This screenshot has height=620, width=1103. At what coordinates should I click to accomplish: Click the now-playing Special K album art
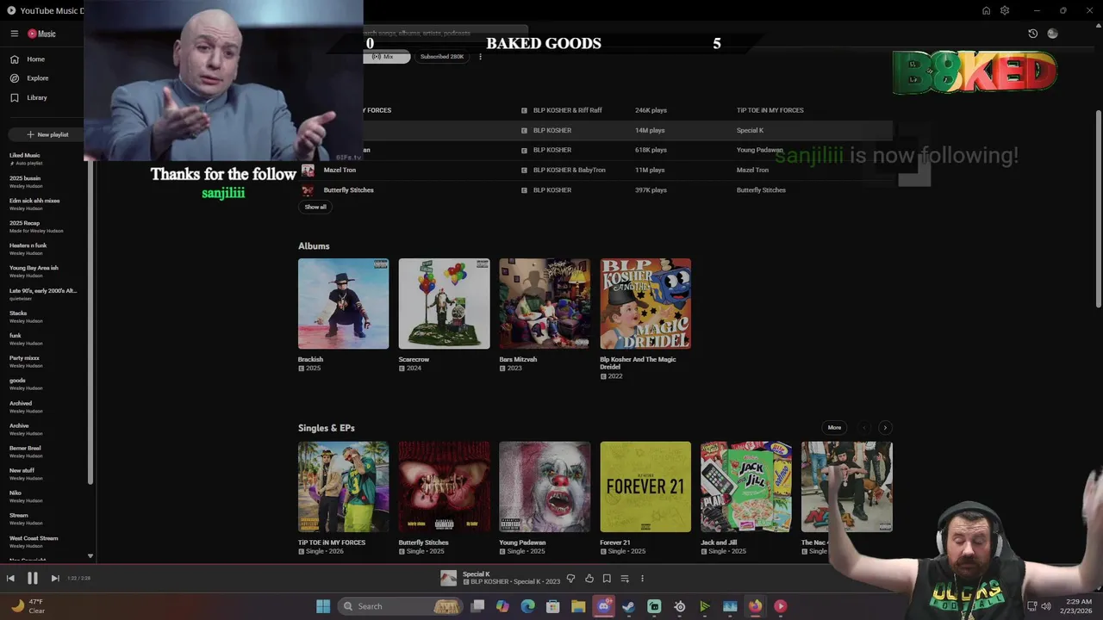(449, 579)
